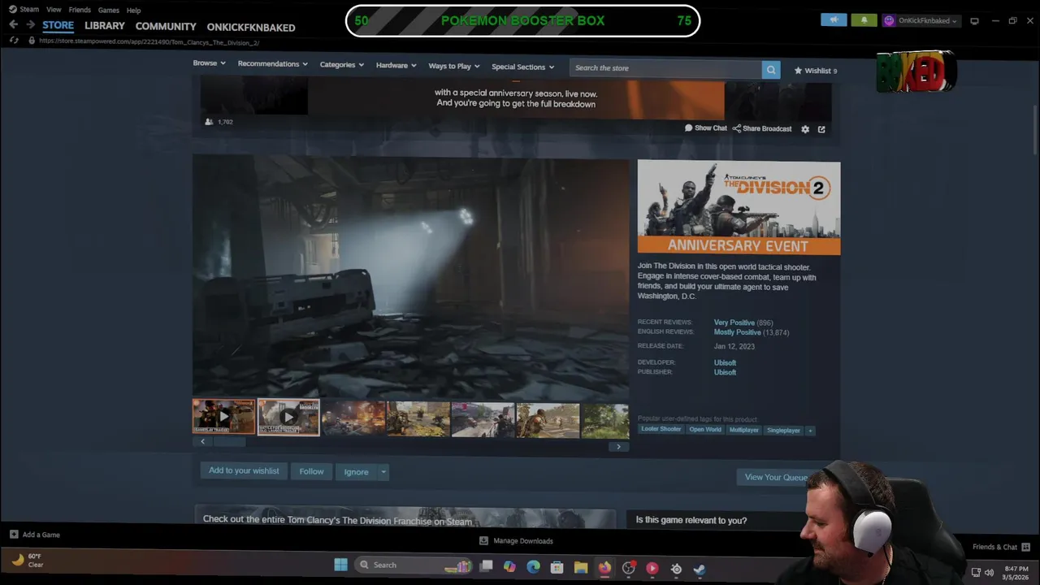Click the store search magnifier button
This screenshot has height=585, width=1040.
click(771, 69)
